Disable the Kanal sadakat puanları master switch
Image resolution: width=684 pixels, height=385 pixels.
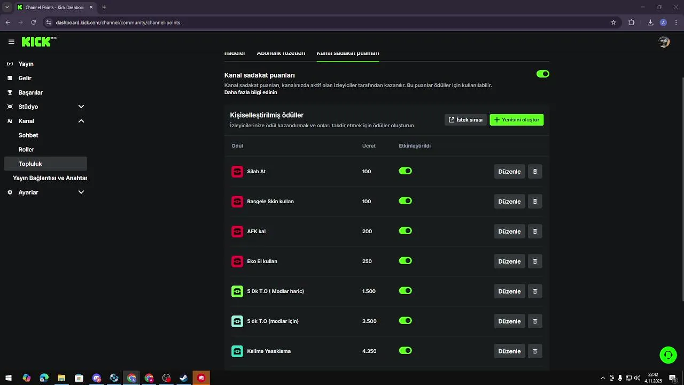point(542,74)
